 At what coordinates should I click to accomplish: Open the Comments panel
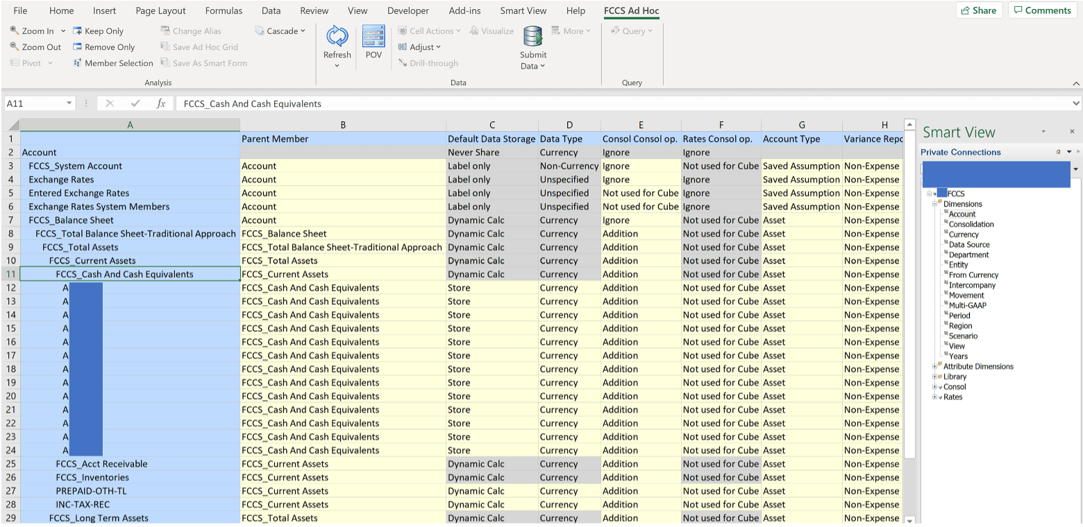point(1042,10)
